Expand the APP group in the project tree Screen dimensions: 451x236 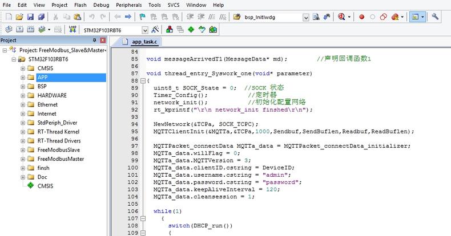pos(23,78)
